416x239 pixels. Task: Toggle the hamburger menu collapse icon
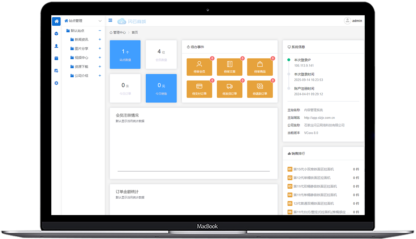click(110, 20)
